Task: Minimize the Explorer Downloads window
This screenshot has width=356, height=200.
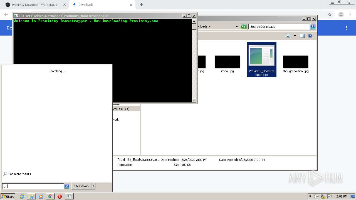Action: pyautogui.click(x=304, y=19)
